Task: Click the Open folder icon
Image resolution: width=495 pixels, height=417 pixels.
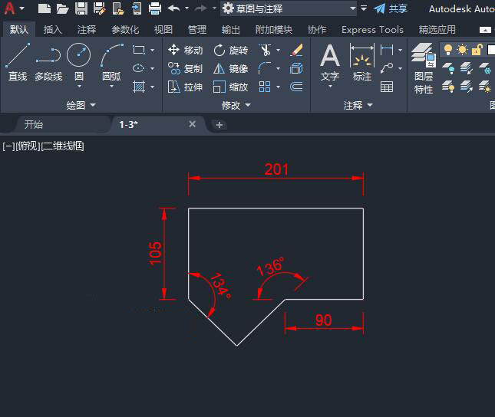Action: click(62, 8)
